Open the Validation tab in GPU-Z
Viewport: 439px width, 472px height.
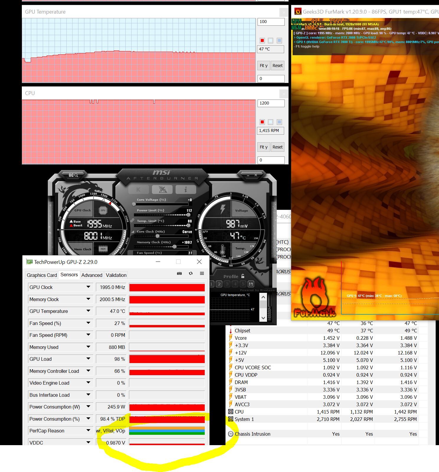coord(116,275)
